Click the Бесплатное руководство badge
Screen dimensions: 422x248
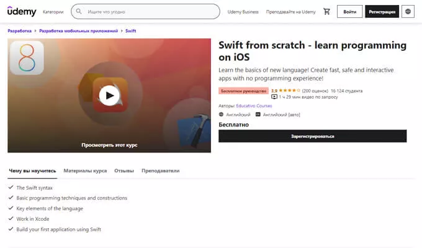point(243,91)
